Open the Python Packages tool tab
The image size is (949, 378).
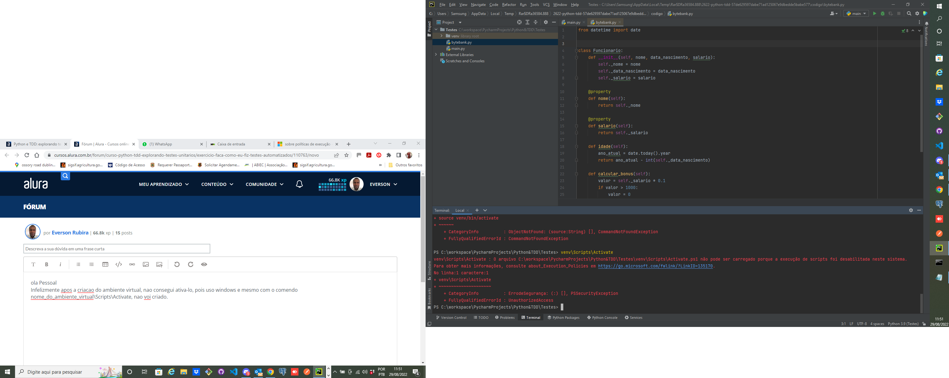[563, 317]
